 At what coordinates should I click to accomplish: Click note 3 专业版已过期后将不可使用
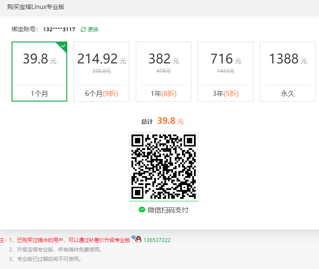(x=45, y=259)
